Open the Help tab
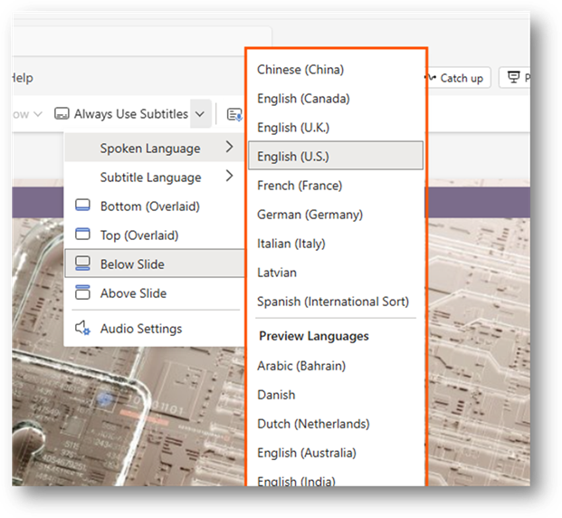The image size is (562, 518). [x=20, y=78]
